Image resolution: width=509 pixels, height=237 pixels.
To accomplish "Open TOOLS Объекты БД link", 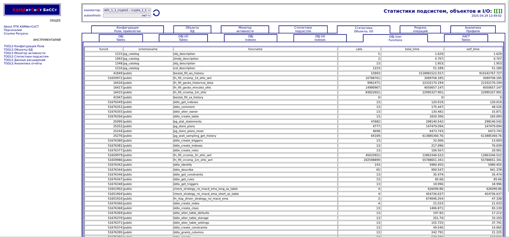I will [x=18, y=50].
